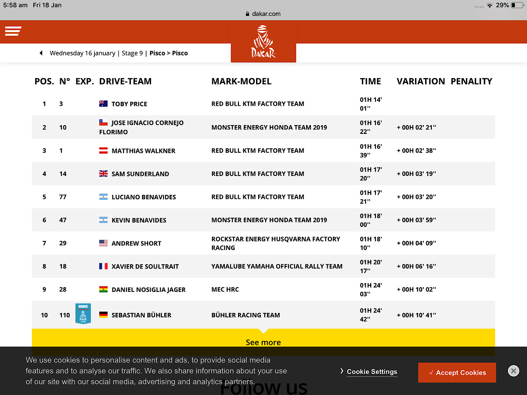Click the Argentine flag beside Kevin Benavides
The width and height of the screenshot is (527, 395).
(x=103, y=220)
